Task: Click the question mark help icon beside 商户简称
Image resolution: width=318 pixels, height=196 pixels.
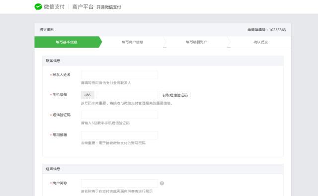Action: pos(162,183)
